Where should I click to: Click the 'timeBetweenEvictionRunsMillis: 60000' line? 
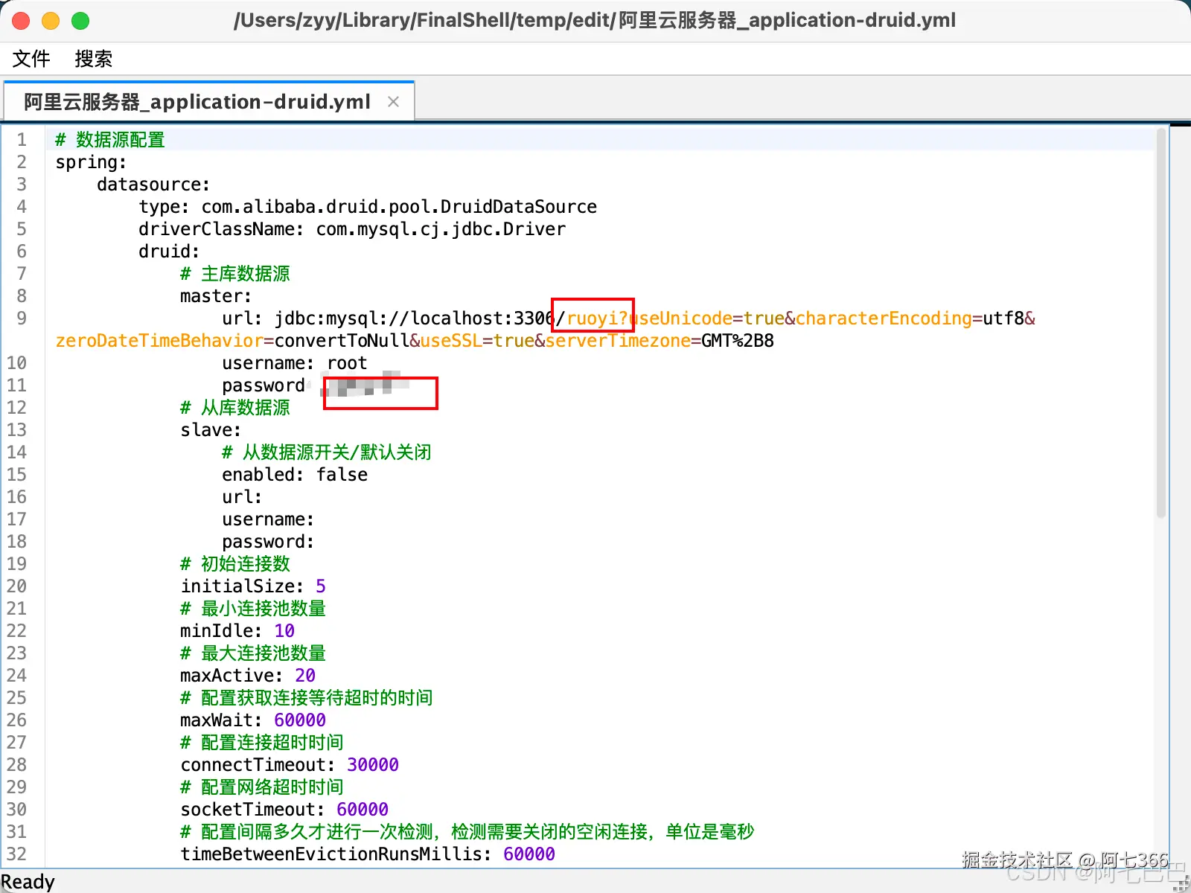click(x=368, y=854)
